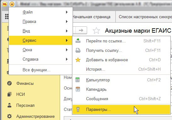Viewport: 172px width, 120px height.
Task: Open the Персонал section
Action: [x=25, y=106]
